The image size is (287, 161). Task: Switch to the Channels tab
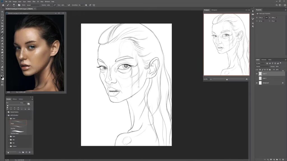click(264, 60)
